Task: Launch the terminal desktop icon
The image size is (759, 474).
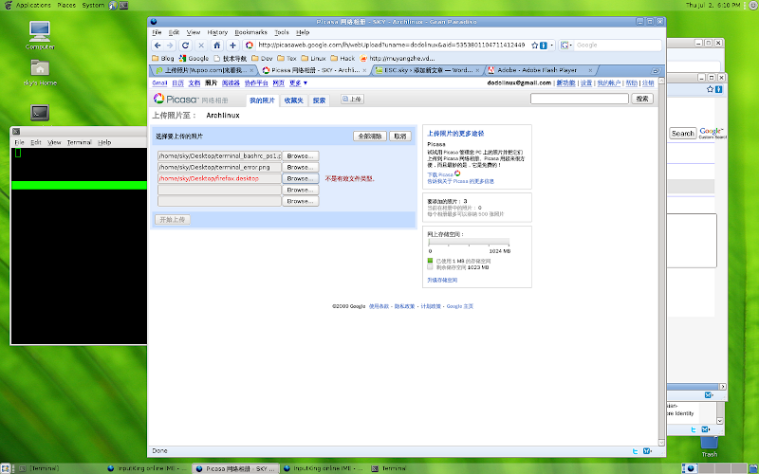Action: (x=40, y=113)
